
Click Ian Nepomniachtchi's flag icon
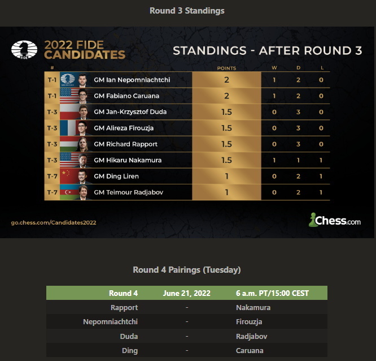click(x=68, y=80)
